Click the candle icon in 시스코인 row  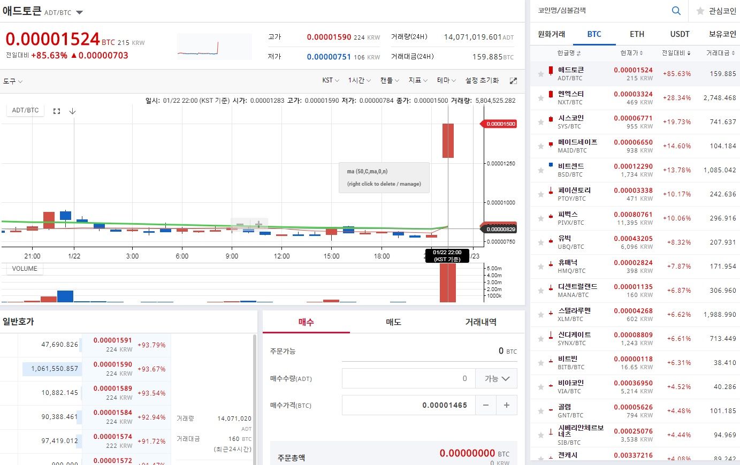tap(551, 119)
